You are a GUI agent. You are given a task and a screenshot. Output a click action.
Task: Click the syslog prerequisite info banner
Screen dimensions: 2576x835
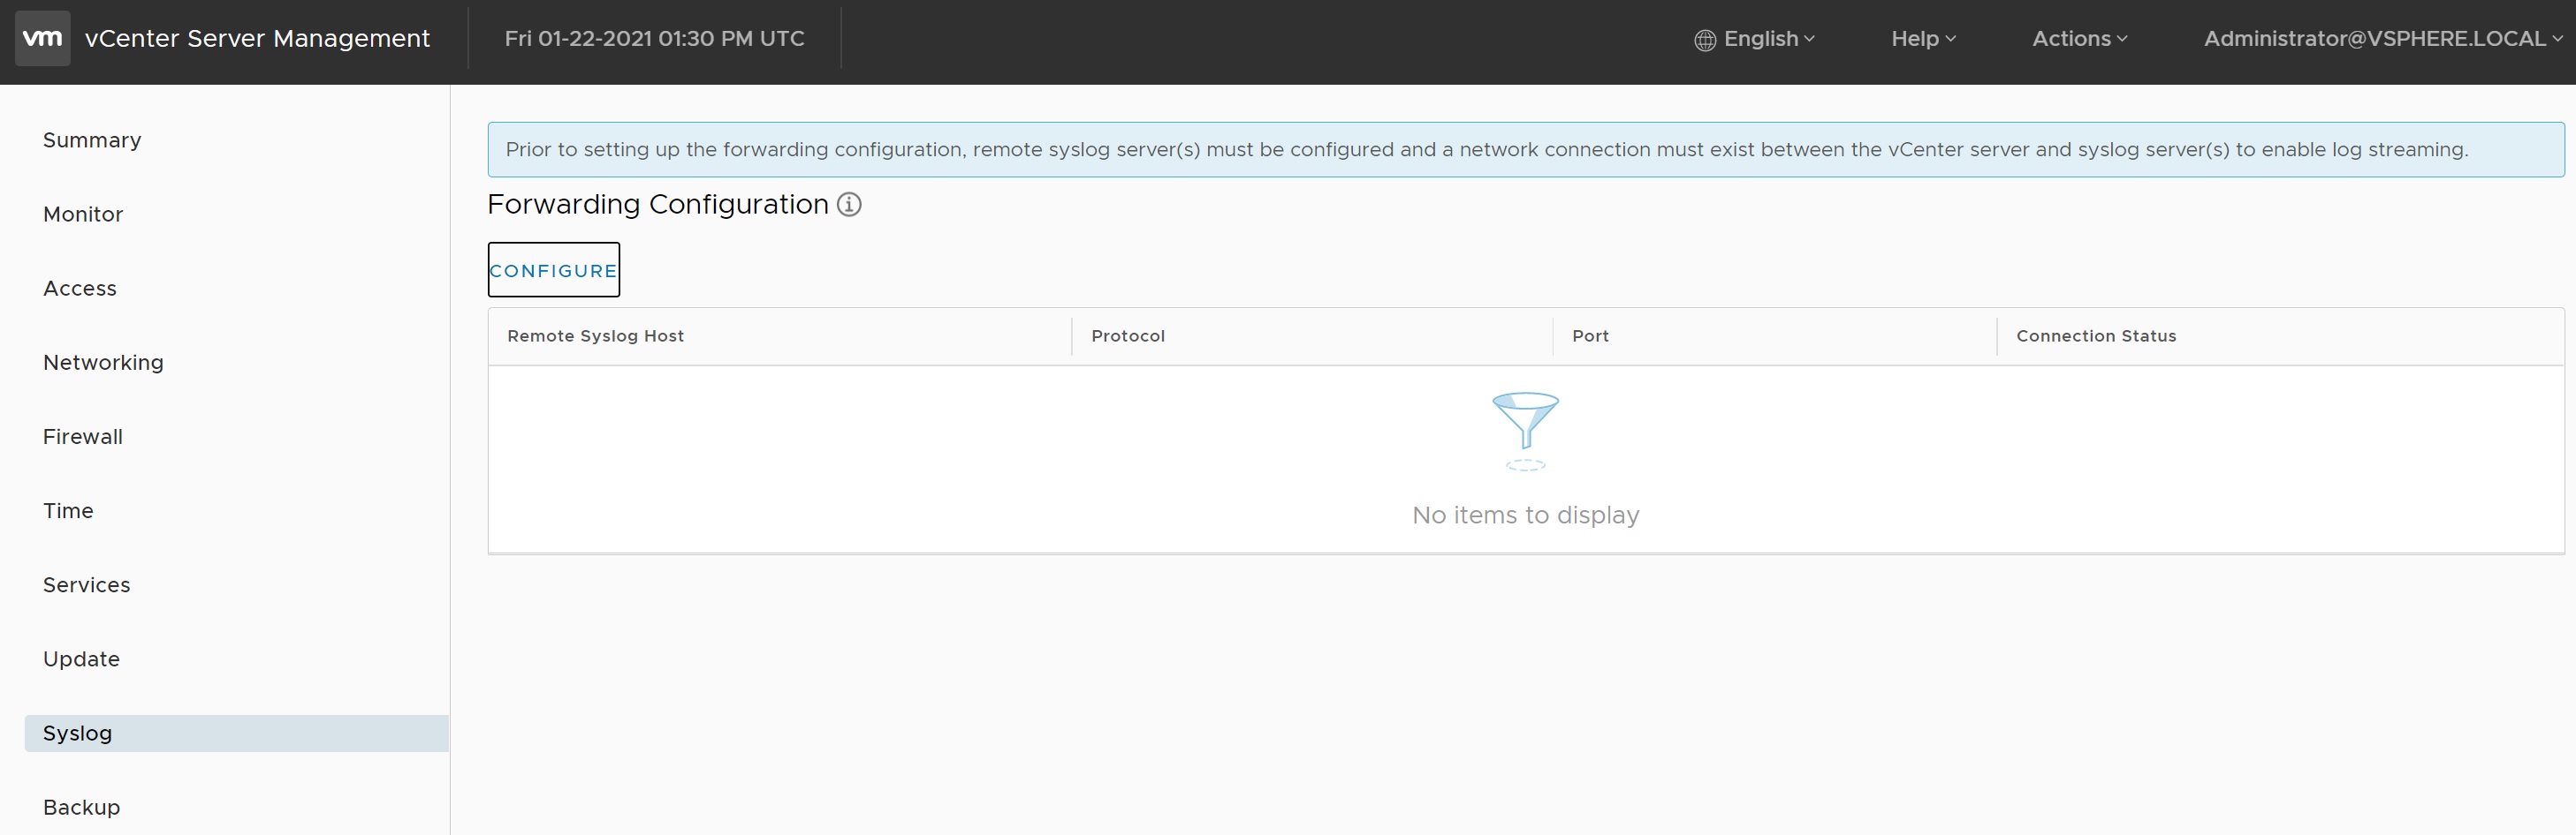(x=1525, y=150)
